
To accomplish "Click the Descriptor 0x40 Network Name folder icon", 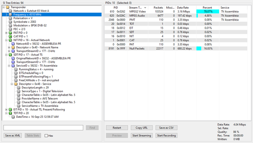I will tap(13, 47).
